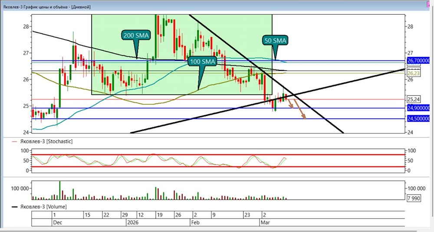This screenshot has width=434, height=232.
Task: Click the date label '19' on the time axis
Action: tap(159, 215)
